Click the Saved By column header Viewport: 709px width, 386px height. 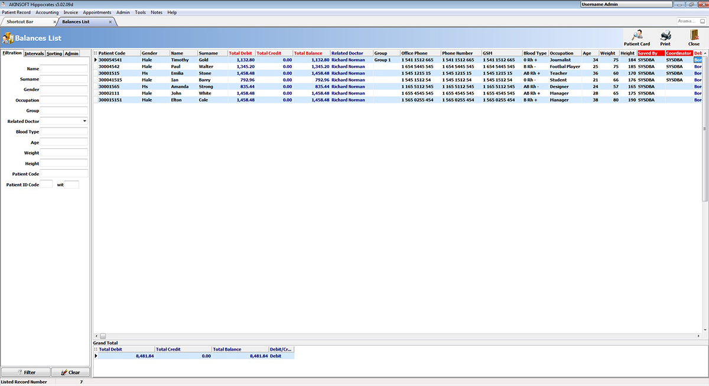[x=651, y=53]
